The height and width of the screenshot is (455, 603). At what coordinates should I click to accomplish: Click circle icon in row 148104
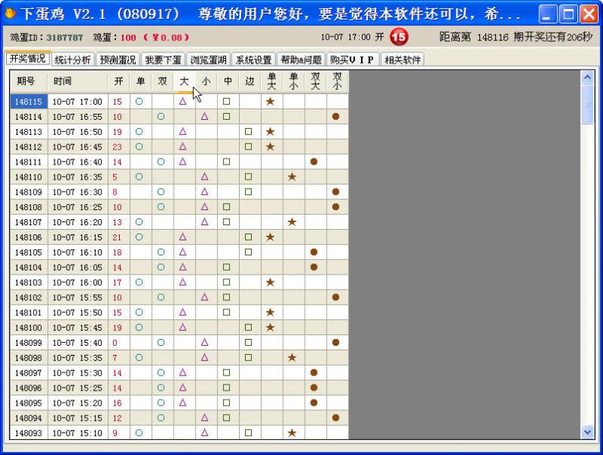point(161,267)
